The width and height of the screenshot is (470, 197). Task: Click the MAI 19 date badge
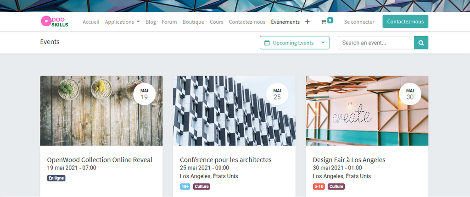pyautogui.click(x=144, y=94)
